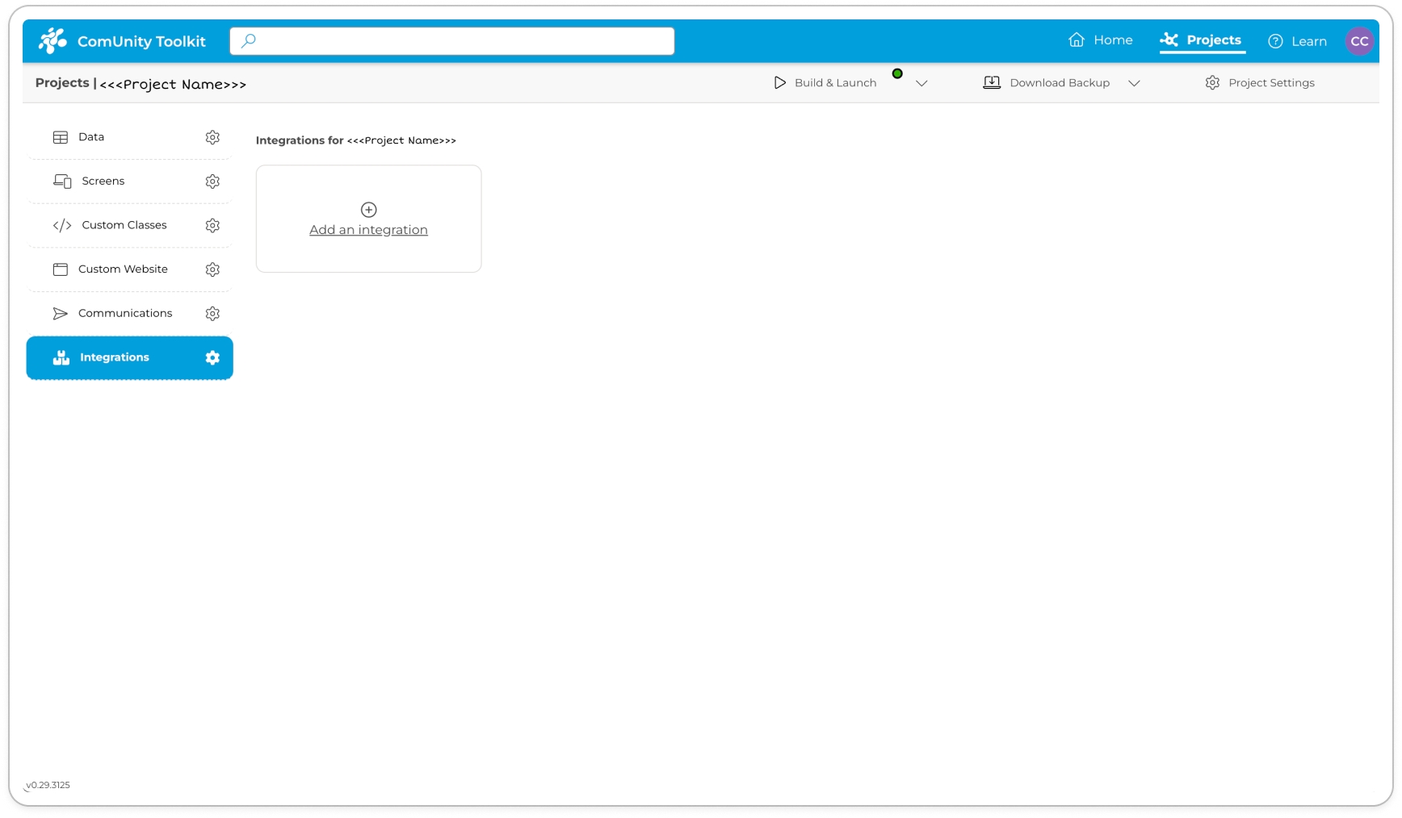
Task: Go to the Home tab
Action: [1101, 40]
